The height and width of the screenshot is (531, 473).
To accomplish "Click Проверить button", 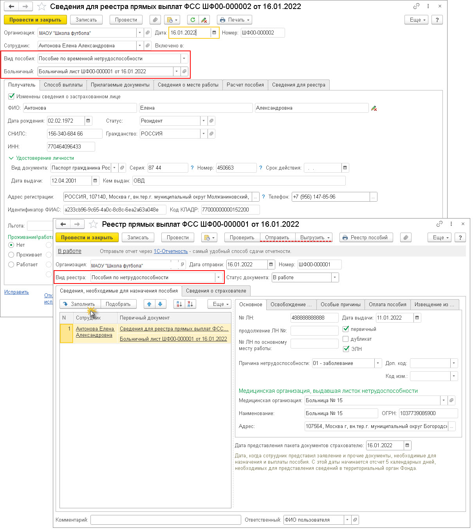I will [242, 237].
